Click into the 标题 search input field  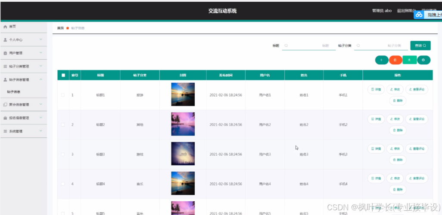308,45
